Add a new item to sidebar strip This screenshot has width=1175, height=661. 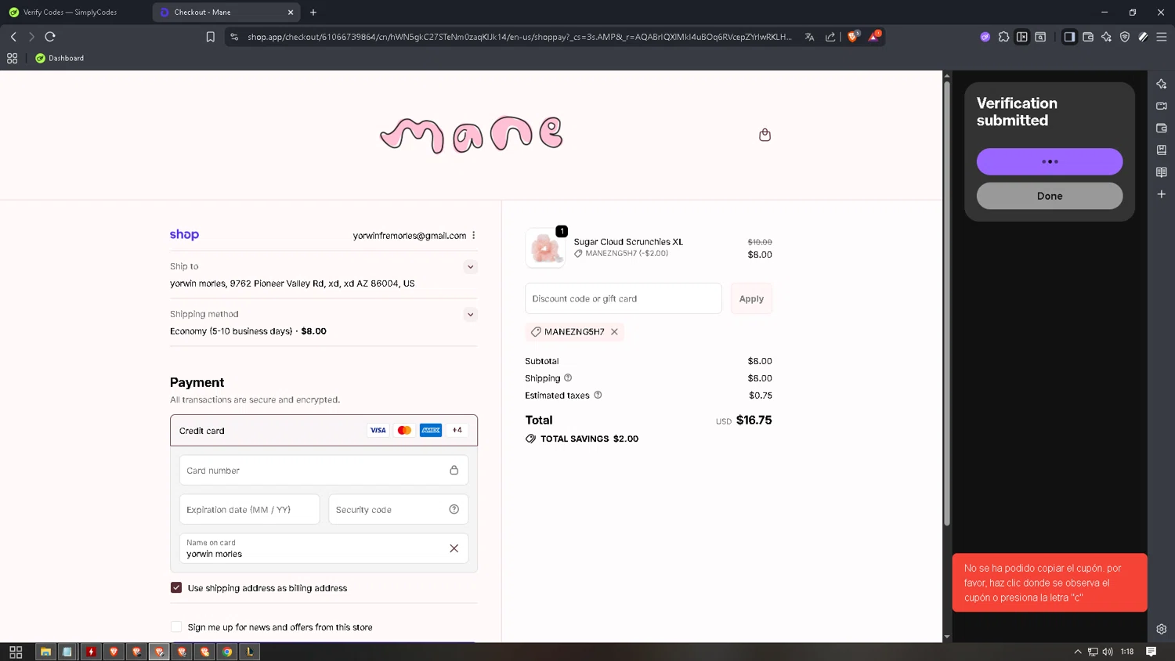(1161, 193)
